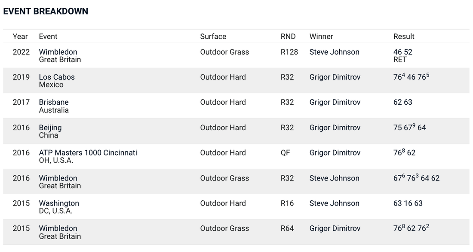Screen dimensions: 473x252
Task: Click the Year column header
Action: click(x=20, y=37)
